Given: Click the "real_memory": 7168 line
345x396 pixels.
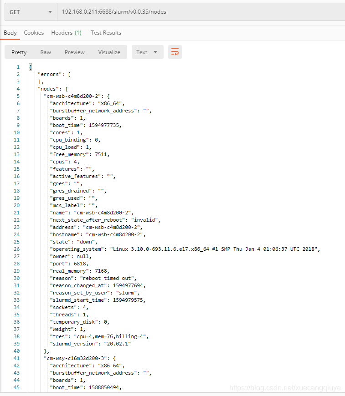Looking at the screenshot, I should click(80, 271).
